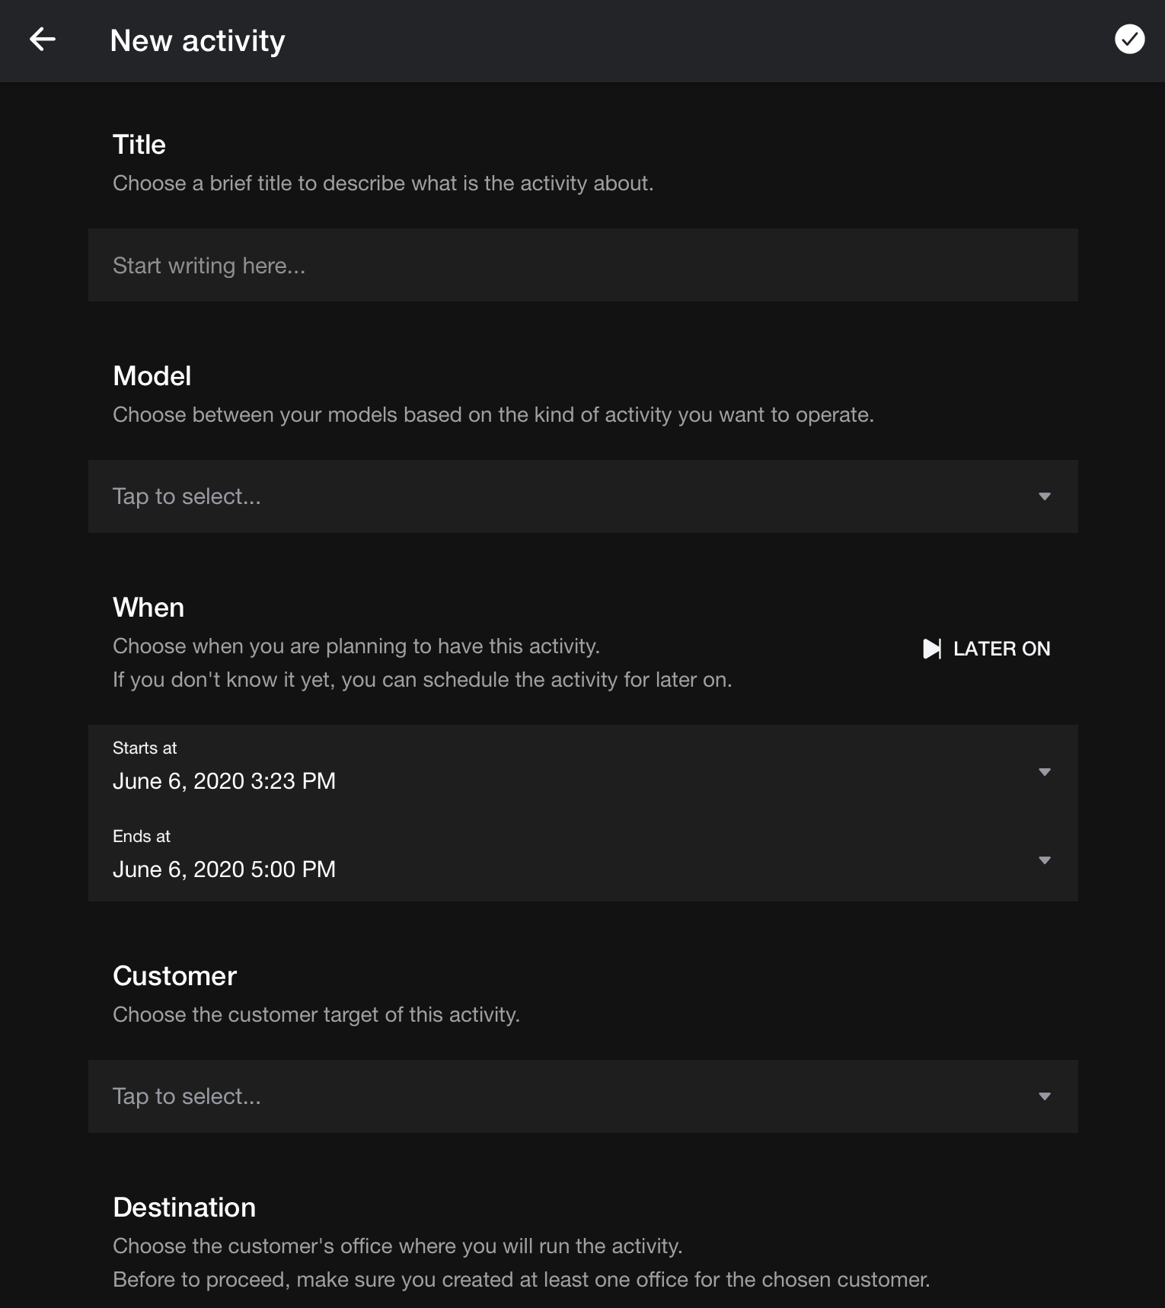Viewport: 1165px width, 1308px height.
Task: Change the start date June 6, 2020 3:23 PM
Action: coord(224,781)
